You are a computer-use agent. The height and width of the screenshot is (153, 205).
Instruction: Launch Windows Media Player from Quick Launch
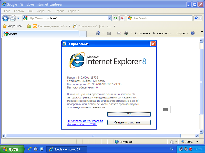point(36,149)
